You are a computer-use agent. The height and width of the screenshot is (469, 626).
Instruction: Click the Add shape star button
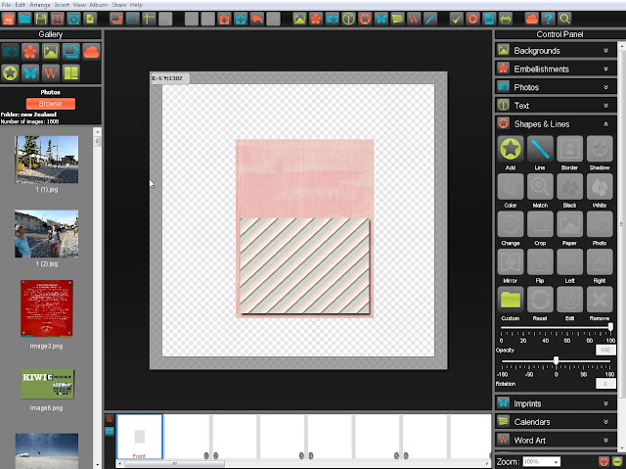pyautogui.click(x=511, y=149)
